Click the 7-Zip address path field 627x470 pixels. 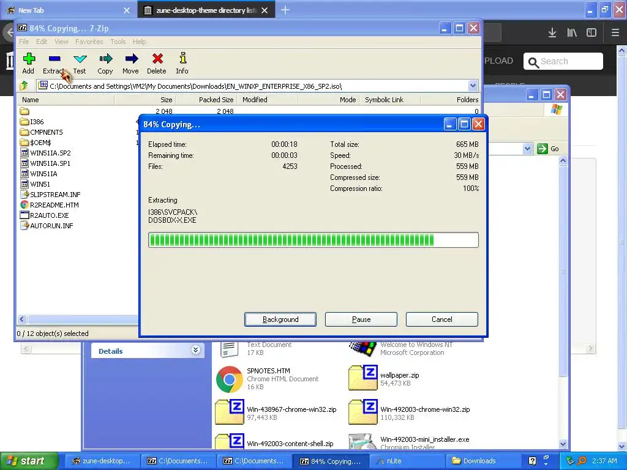tap(253, 86)
